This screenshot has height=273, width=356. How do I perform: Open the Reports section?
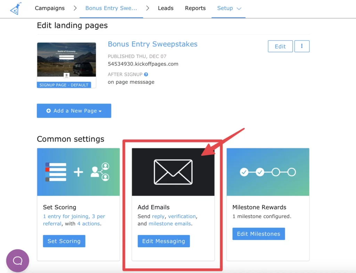(195, 8)
